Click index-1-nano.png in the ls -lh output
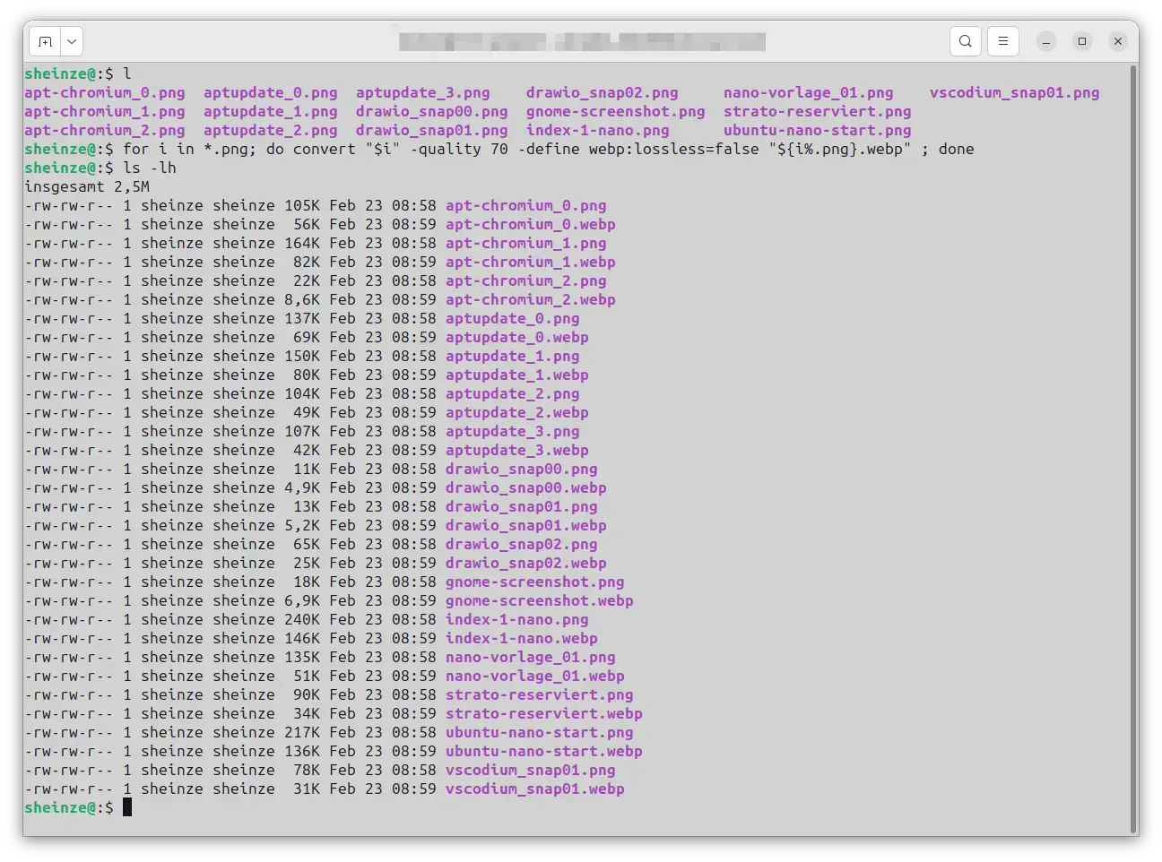Viewport: 1162px width, 862px height. click(516, 619)
